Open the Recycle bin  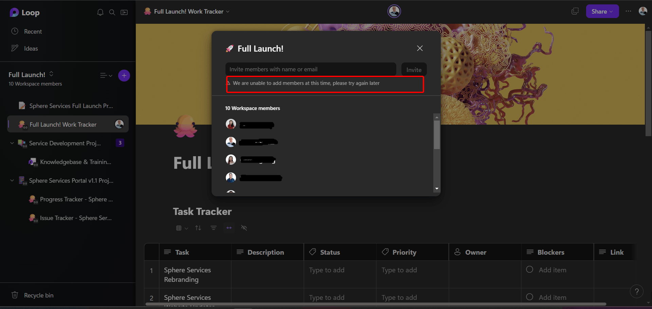[x=32, y=295]
